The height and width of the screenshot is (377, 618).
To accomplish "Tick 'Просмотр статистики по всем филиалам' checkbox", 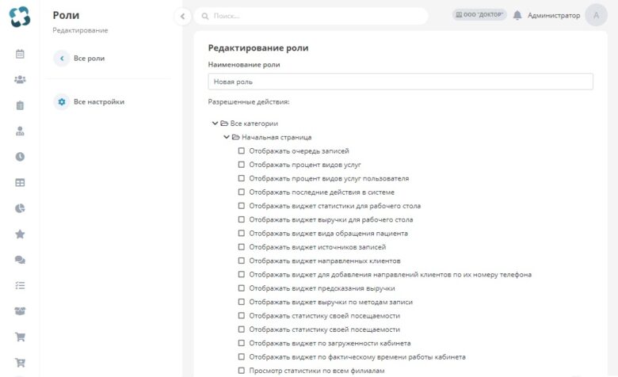I will tap(241, 371).
